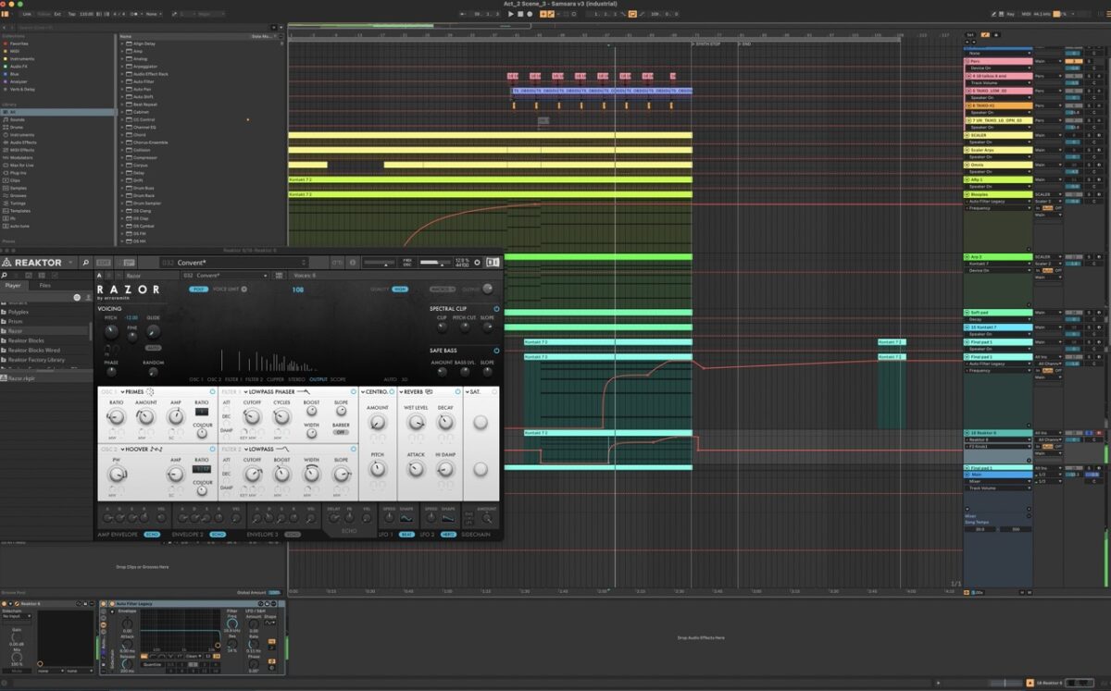Click the Scope view label in Razor
The height and width of the screenshot is (691, 1111).
[339, 379]
